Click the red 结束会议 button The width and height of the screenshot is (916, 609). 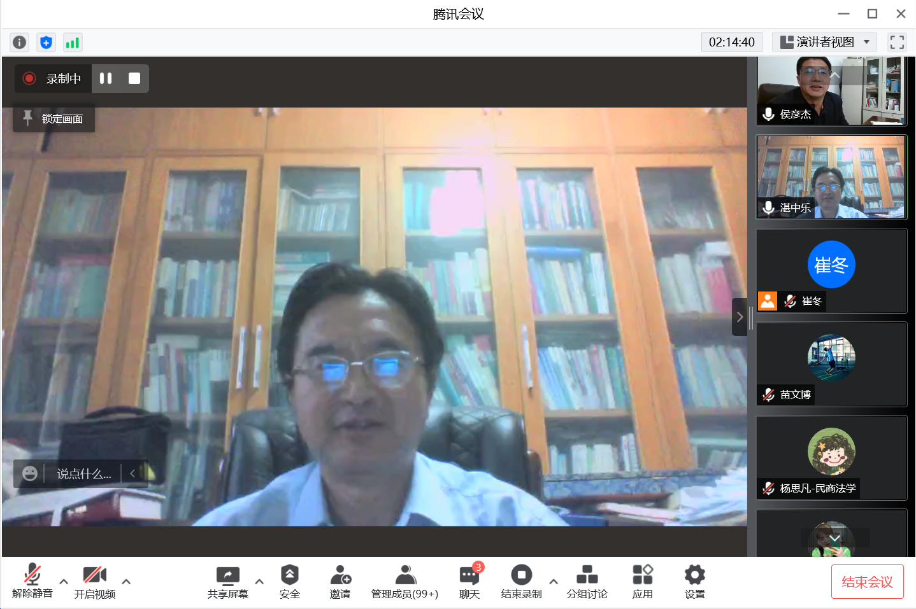click(x=867, y=582)
